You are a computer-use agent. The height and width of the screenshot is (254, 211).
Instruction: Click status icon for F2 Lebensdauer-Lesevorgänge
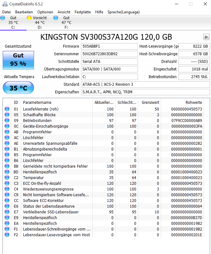pos(7,235)
